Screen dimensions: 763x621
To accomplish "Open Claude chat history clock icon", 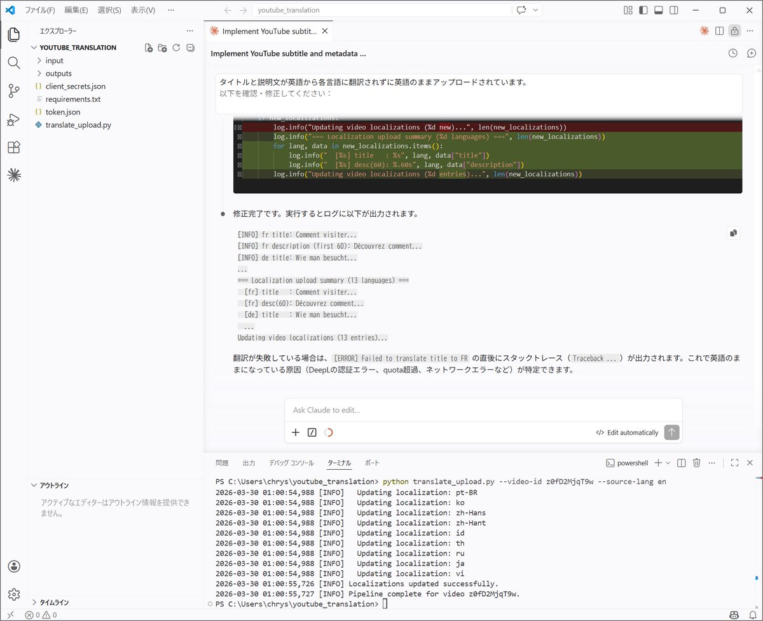I will tap(733, 53).
